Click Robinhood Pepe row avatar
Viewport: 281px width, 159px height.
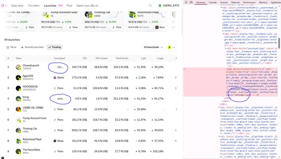[x=18, y=141]
